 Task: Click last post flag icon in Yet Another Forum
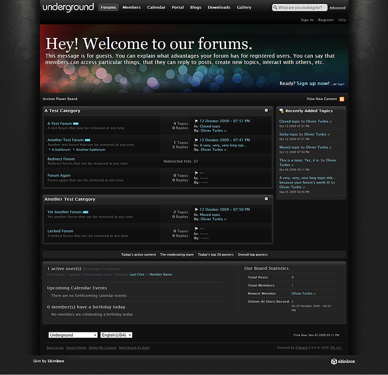196,210
